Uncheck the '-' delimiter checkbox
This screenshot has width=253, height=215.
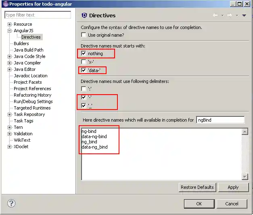click(x=84, y=97)
